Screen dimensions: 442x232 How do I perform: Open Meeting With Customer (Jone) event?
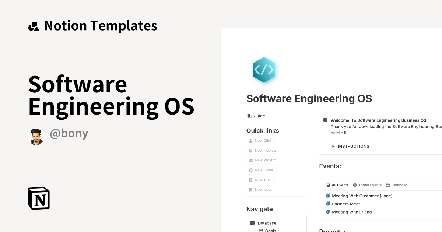(x=362, y=196)
